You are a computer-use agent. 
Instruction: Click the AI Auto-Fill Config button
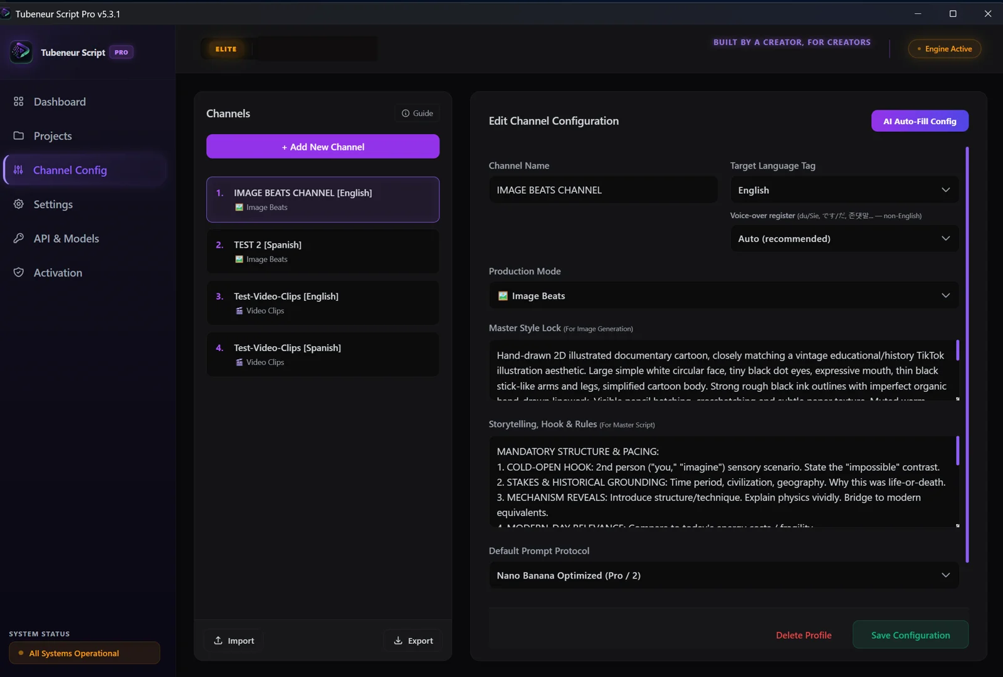coord(920,121)
